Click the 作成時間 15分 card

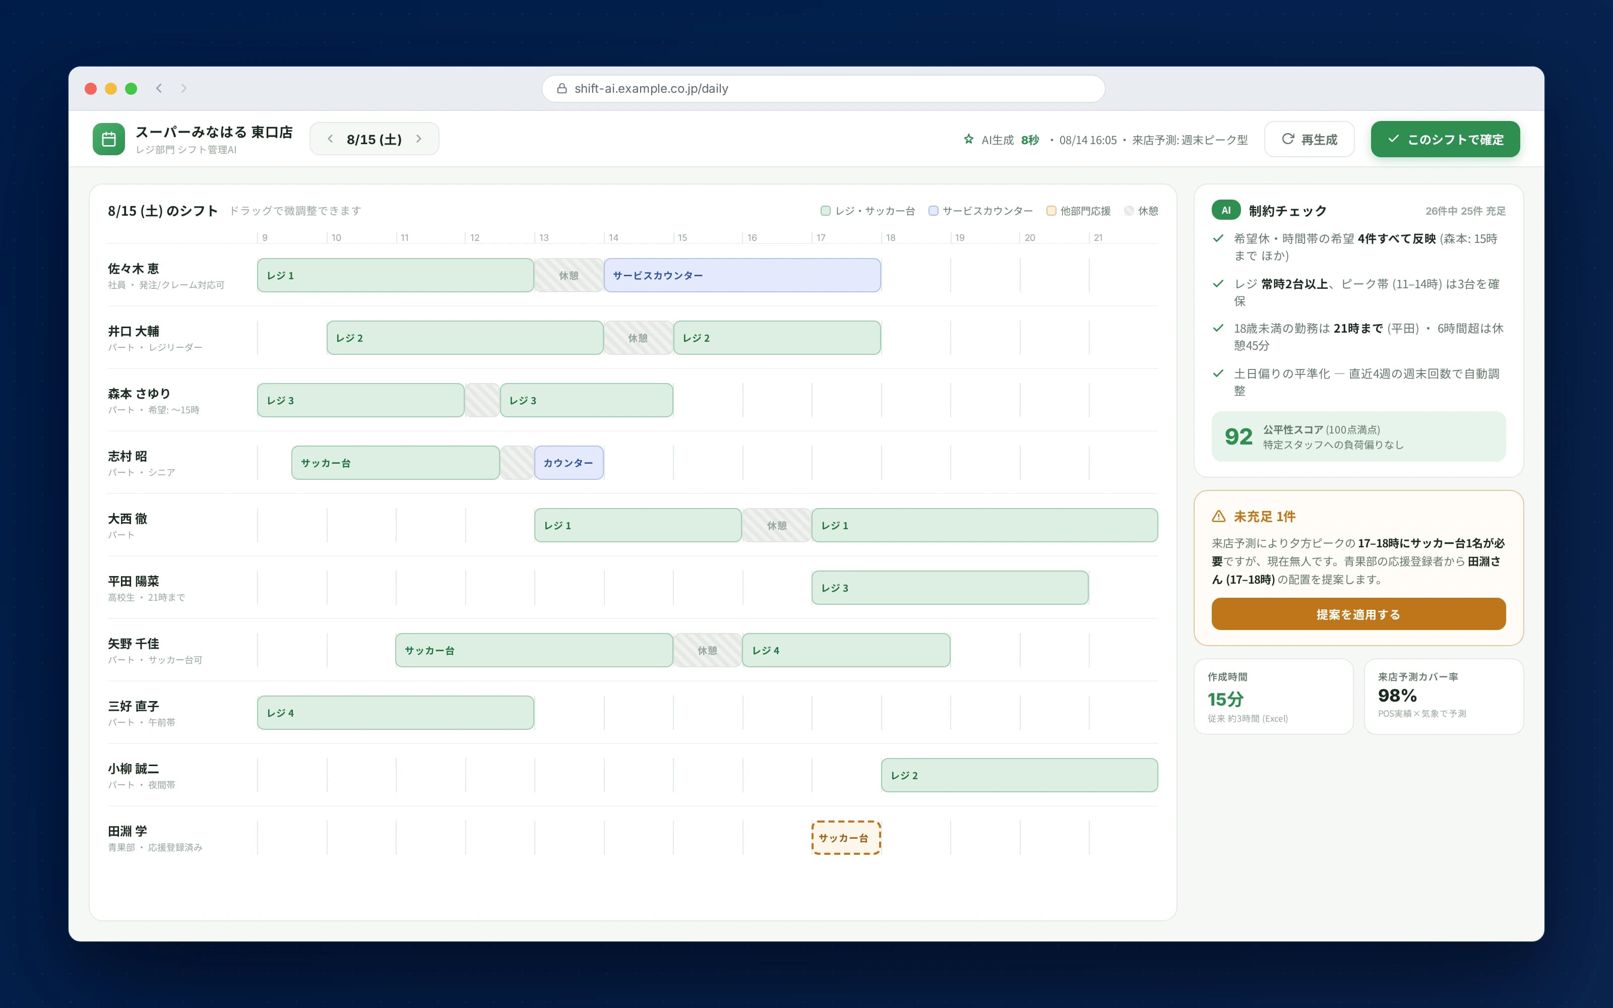point(1273,697)
